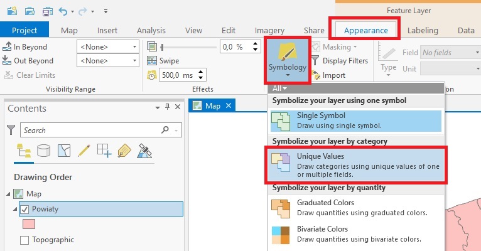The height and width of the screenshot is (251, 481).
Task: Select List By Labeling tag icon
Action: (x=124, y=151)
